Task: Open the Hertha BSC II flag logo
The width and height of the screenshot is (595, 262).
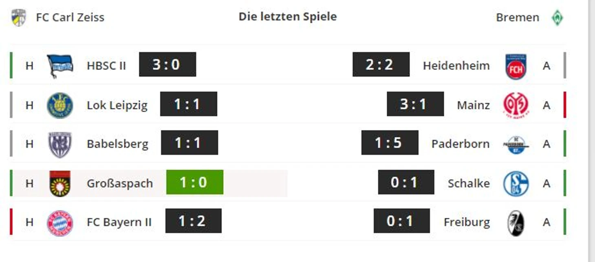Action: [60, 66]
